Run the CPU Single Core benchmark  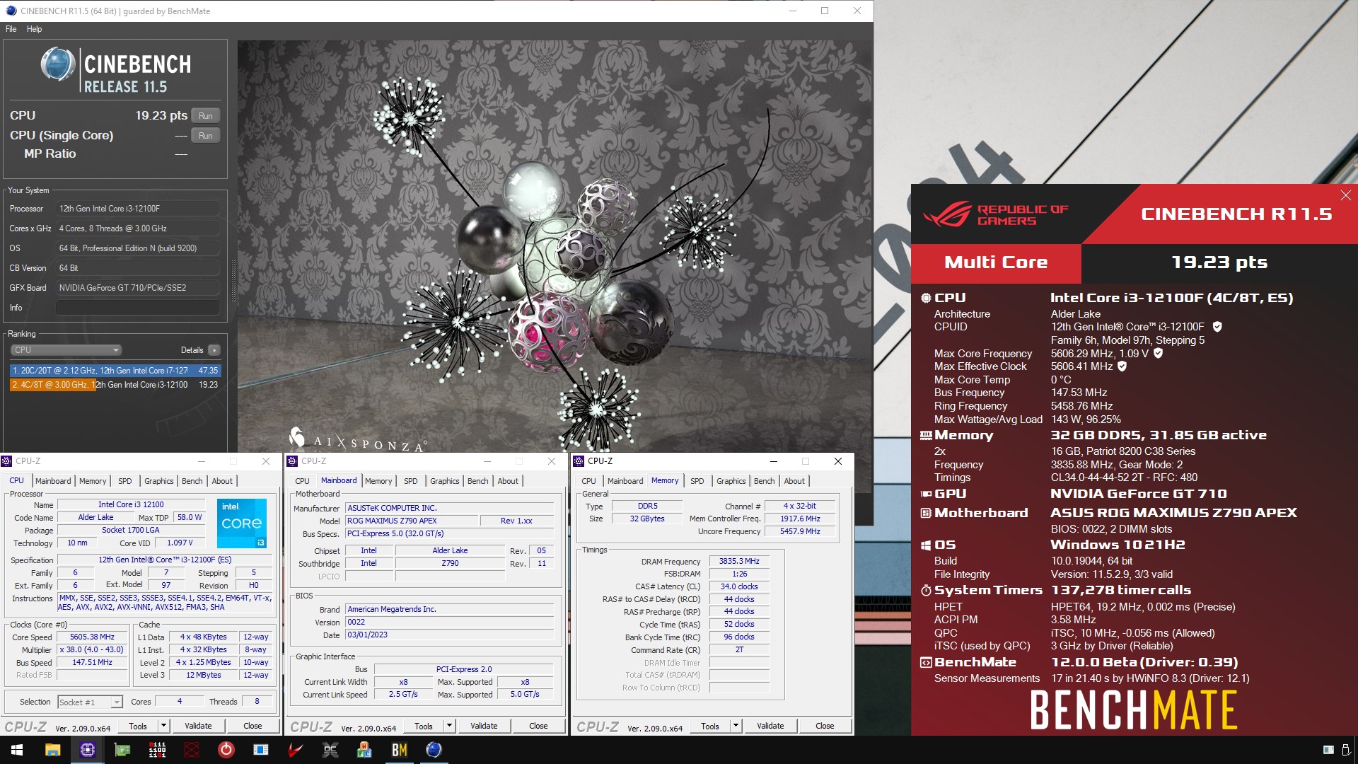pos(206,136)
